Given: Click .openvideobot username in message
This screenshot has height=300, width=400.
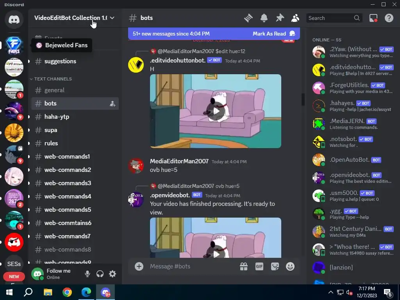Looking at the screenshot, I should point(170,195).
